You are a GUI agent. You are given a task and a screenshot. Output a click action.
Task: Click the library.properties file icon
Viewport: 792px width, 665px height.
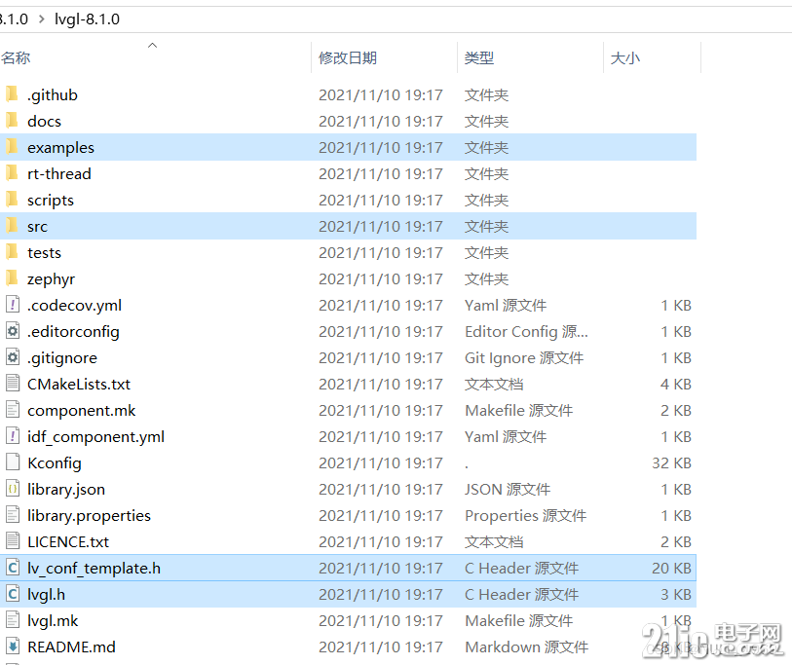[x=13, y=514]
